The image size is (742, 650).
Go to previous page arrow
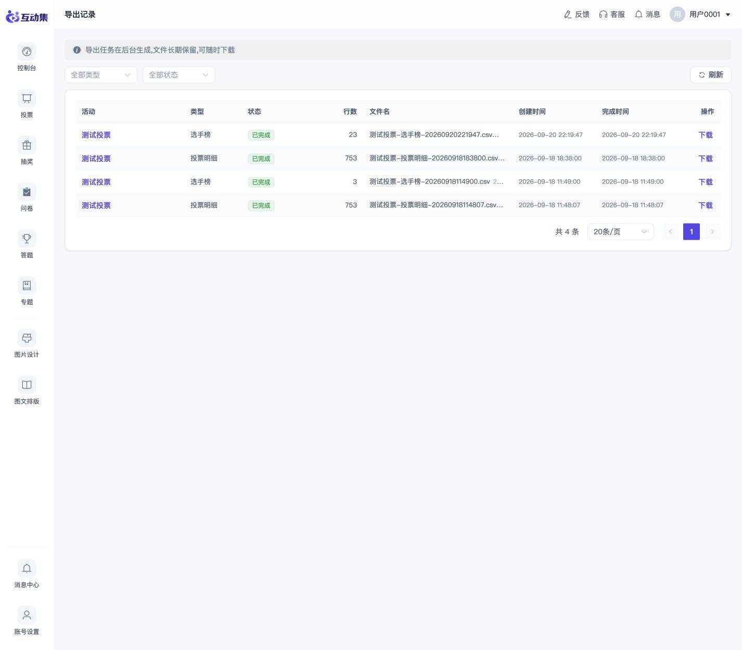point(670,231)
